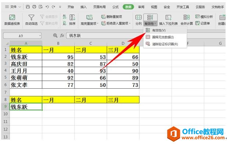Viewport: 227px width, 144px height.
Task: Click cell A3 containing 高庆田
Action: (26, 64)
